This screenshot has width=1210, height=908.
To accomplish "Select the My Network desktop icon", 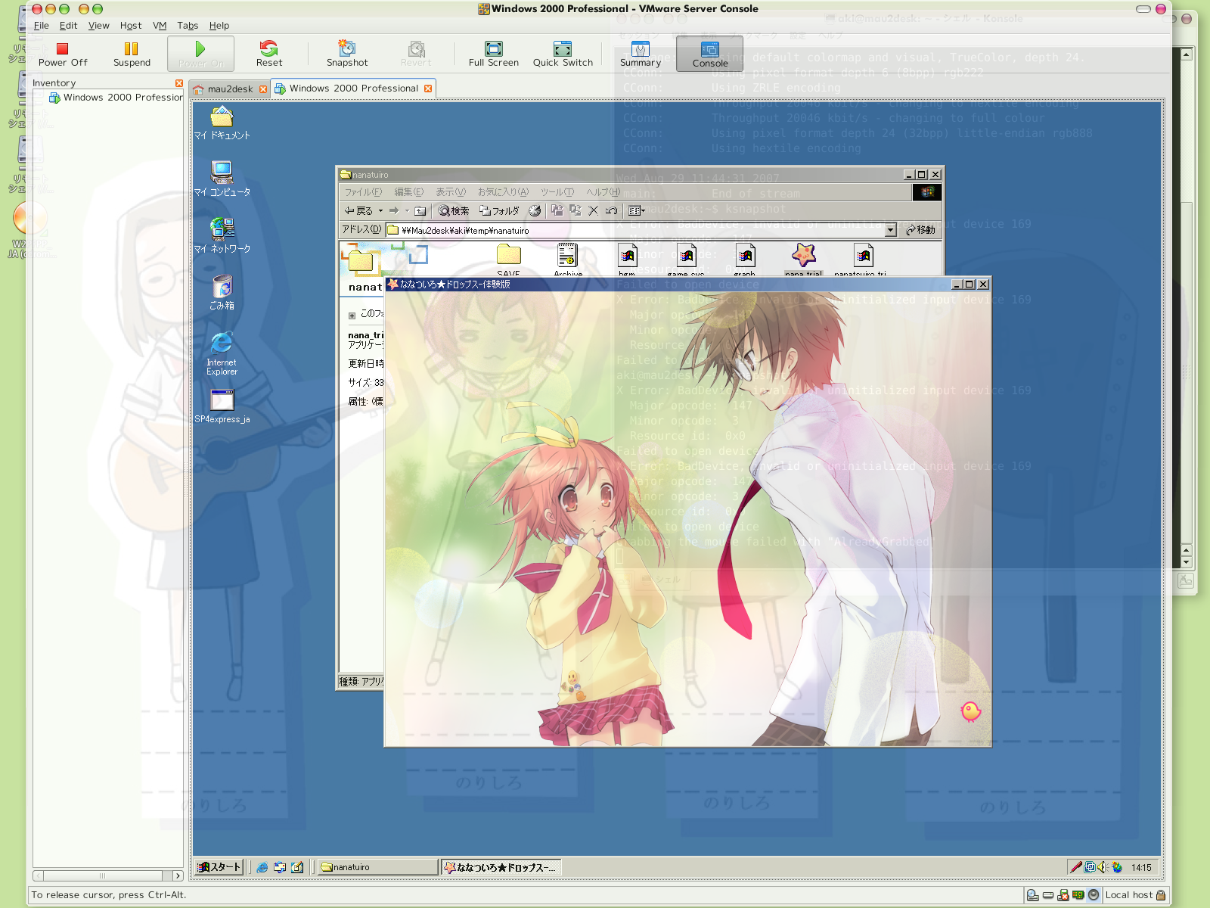I will 222,235.
